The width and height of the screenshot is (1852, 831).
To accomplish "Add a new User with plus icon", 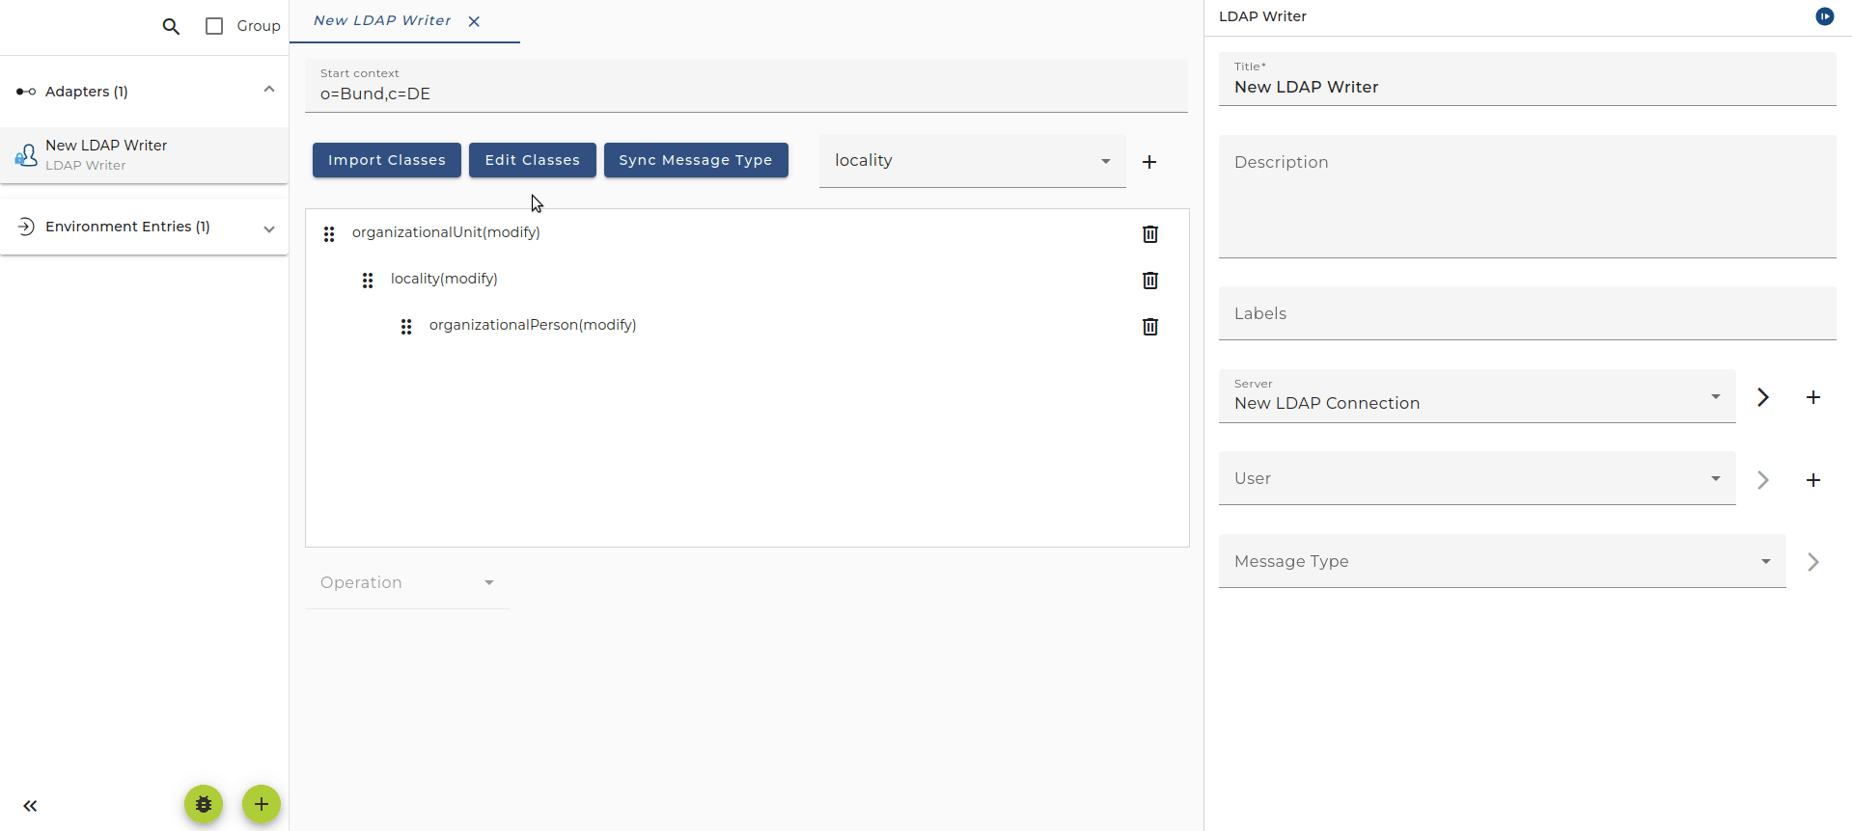I will click(1813, 480).
